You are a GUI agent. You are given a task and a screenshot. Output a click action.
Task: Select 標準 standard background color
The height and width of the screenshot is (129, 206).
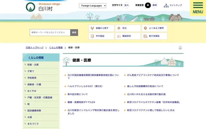pos(155,5)
